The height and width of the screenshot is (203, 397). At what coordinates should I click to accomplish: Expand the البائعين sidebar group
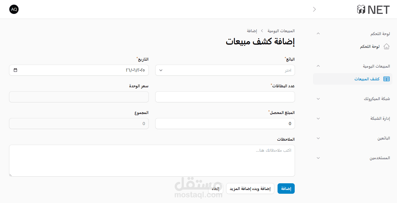pos(318,138)
